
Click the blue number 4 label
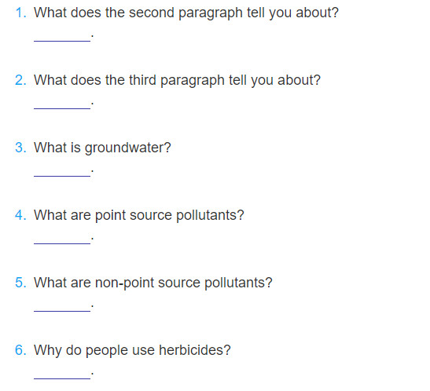(x=21, y=215)
